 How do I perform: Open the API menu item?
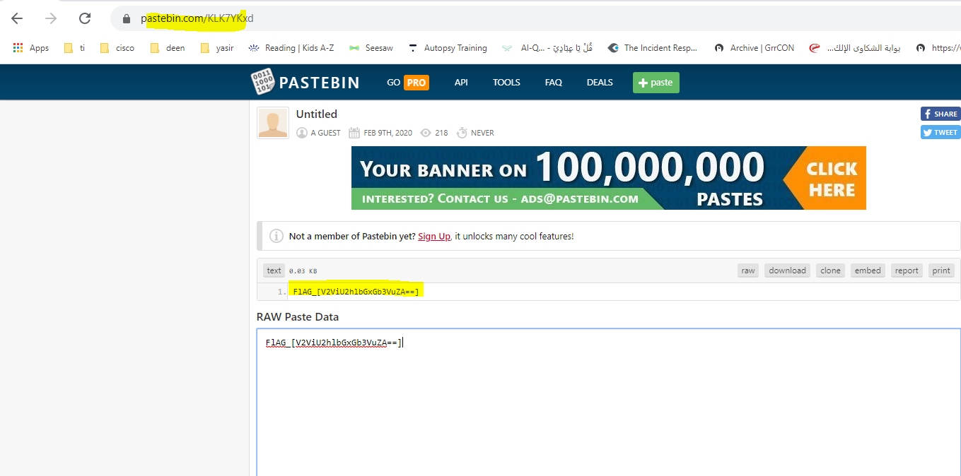(x=461, y=83)
